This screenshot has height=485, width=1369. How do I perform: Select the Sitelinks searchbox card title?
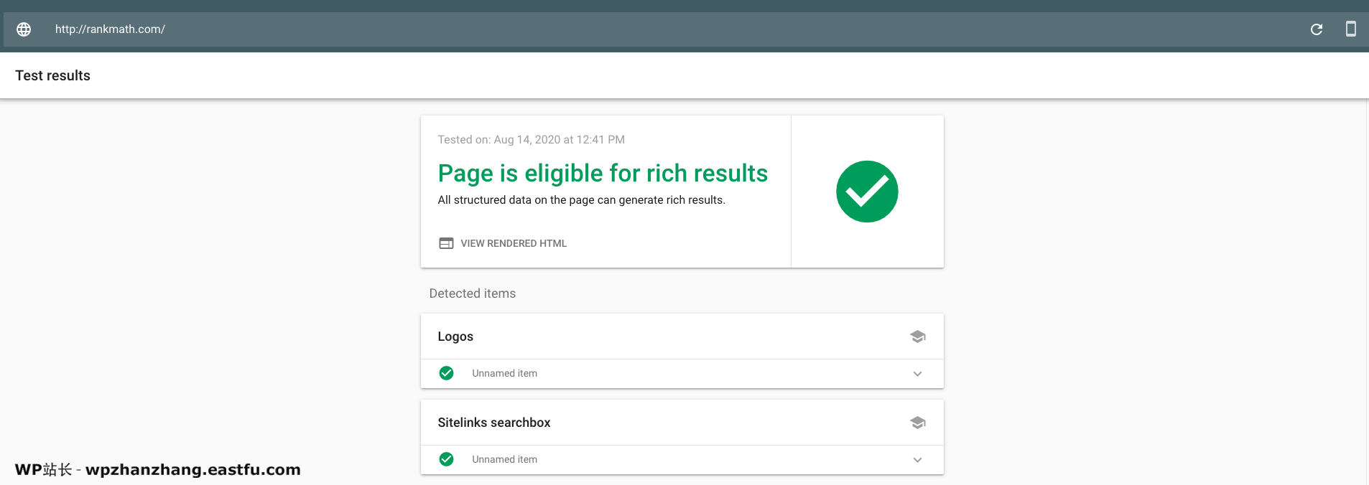(493, 423)
